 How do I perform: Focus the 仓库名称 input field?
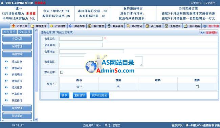(81, 39)
